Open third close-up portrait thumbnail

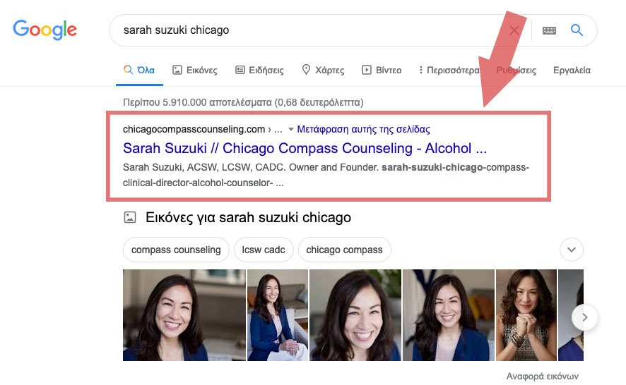[x=355, y=315]
